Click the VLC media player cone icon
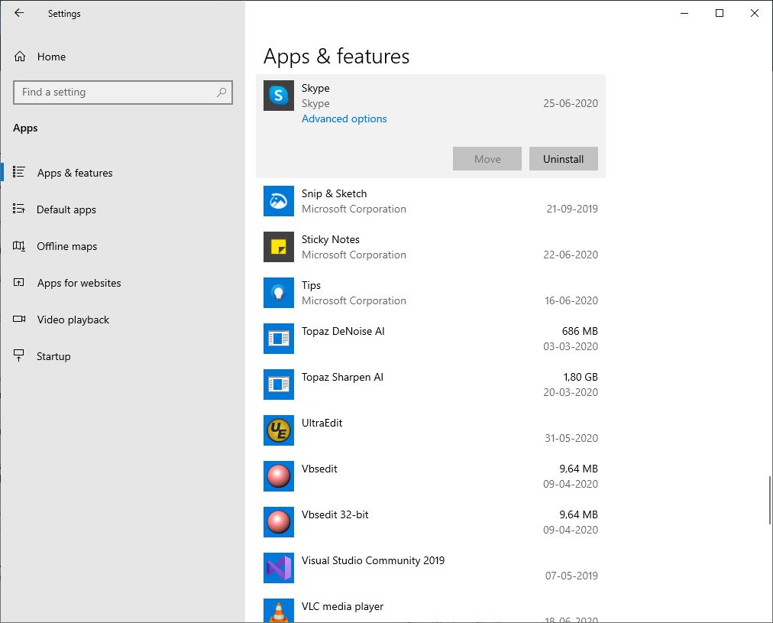Screen dimensions: 773x623 (x=279, y=611)
